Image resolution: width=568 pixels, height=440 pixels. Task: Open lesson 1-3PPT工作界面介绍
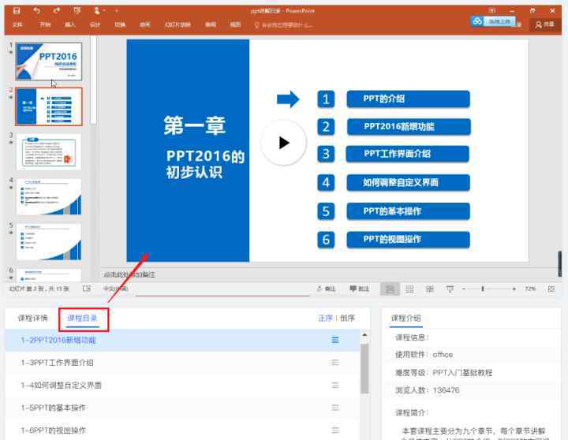(x=182, y=363)
